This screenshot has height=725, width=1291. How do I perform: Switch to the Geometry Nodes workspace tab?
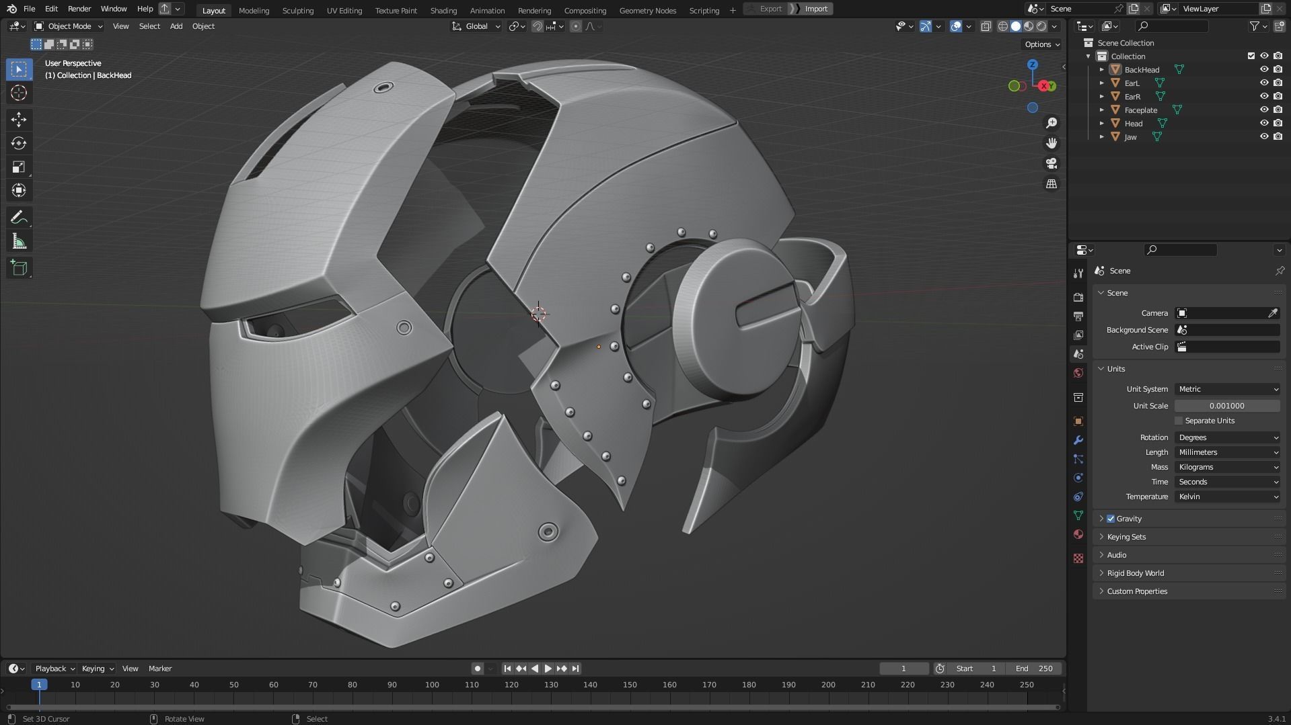[x=647, y=10]
